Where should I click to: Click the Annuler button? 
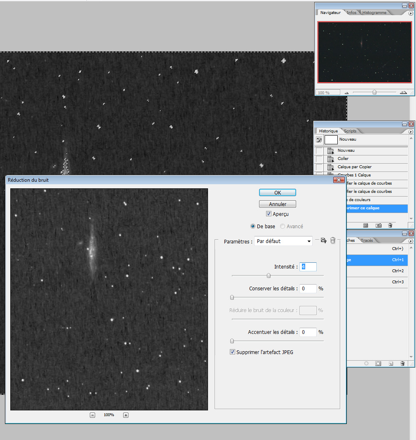tap(277, 204)
